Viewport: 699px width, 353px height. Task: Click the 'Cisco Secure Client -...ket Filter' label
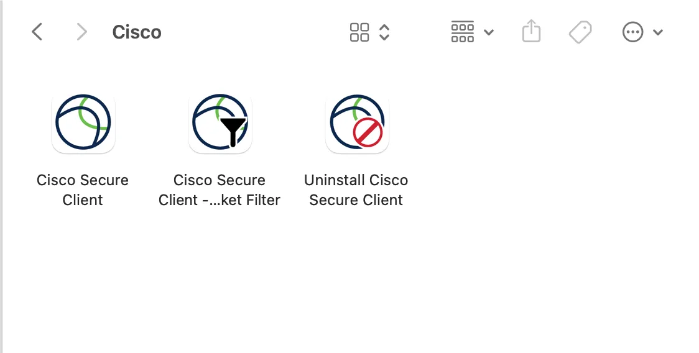(x=220, y=190)
